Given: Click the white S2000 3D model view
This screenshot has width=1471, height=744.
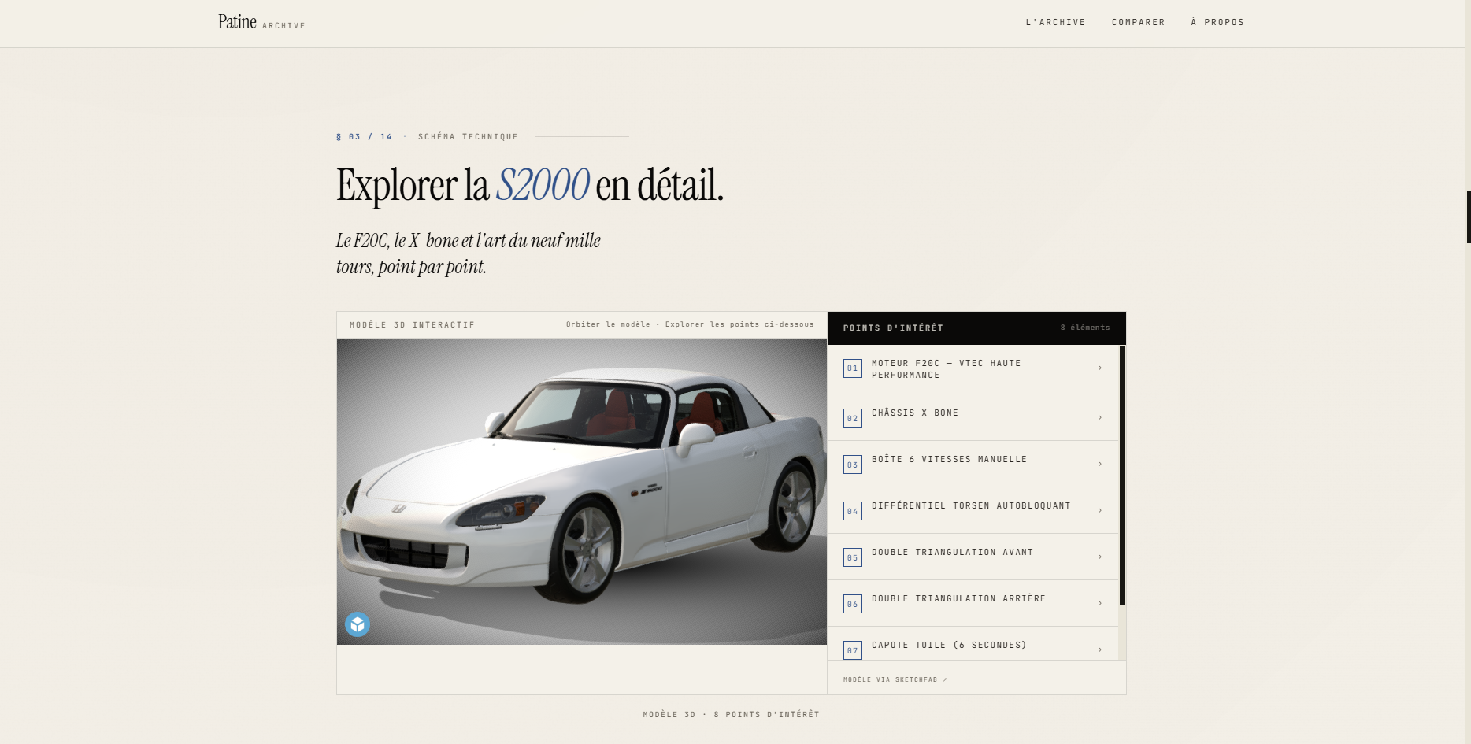Looking at the screenshot, I should point(582,491).
